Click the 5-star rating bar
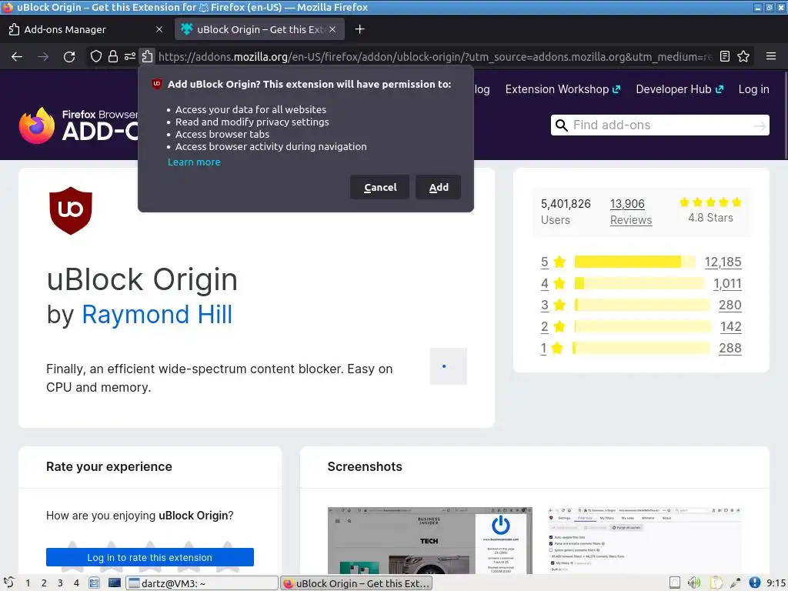 point(635,262)
